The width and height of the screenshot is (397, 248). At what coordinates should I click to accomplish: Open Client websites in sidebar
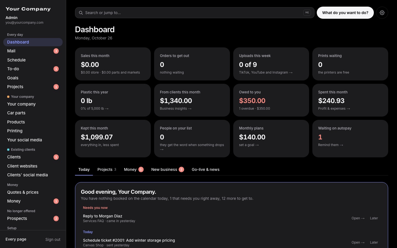(x=33, y=166)
